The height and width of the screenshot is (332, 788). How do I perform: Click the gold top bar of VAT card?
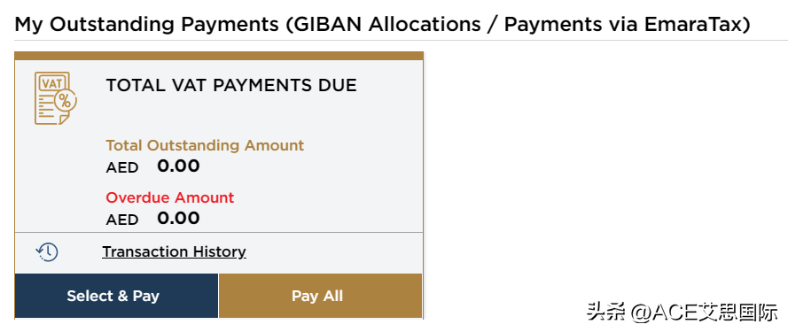[219, 56]
